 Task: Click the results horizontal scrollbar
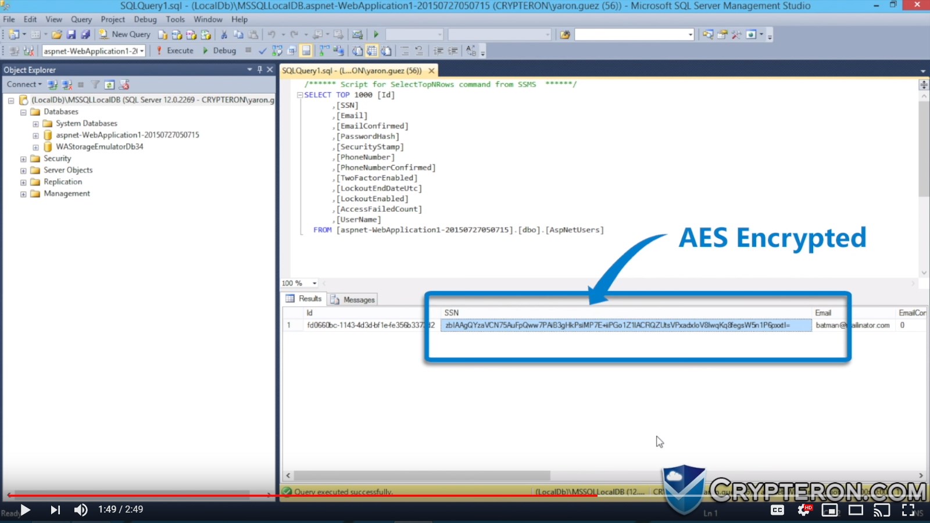(421, 475)
